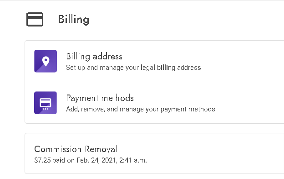
Task: Click the Billing page heading
Action: (x=74, y=19)
